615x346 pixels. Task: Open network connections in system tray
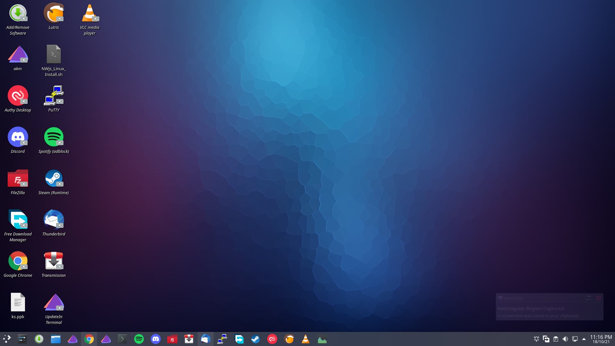click(x=575, y=339)
